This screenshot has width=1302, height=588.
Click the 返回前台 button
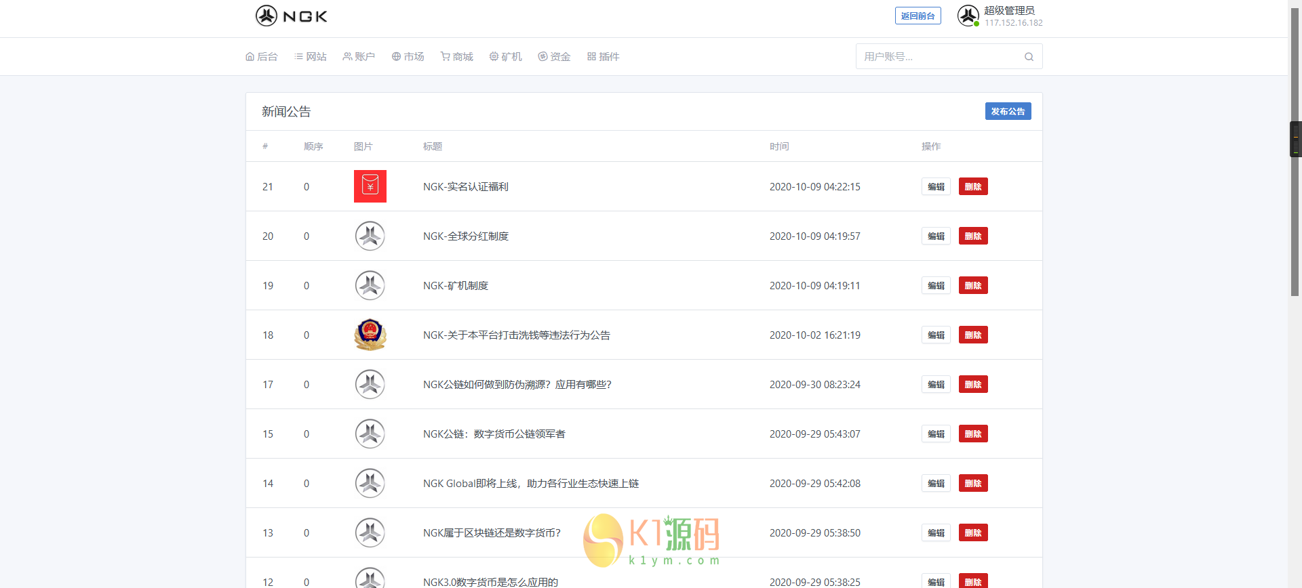[918, 16]
